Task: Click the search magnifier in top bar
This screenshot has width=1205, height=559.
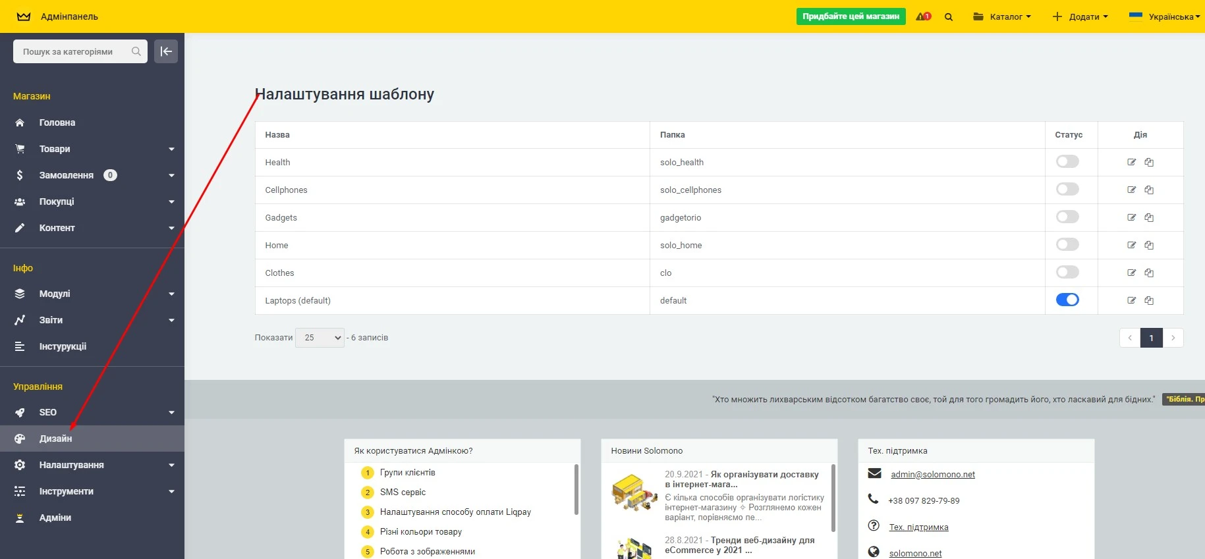Action: coord(949,17)
